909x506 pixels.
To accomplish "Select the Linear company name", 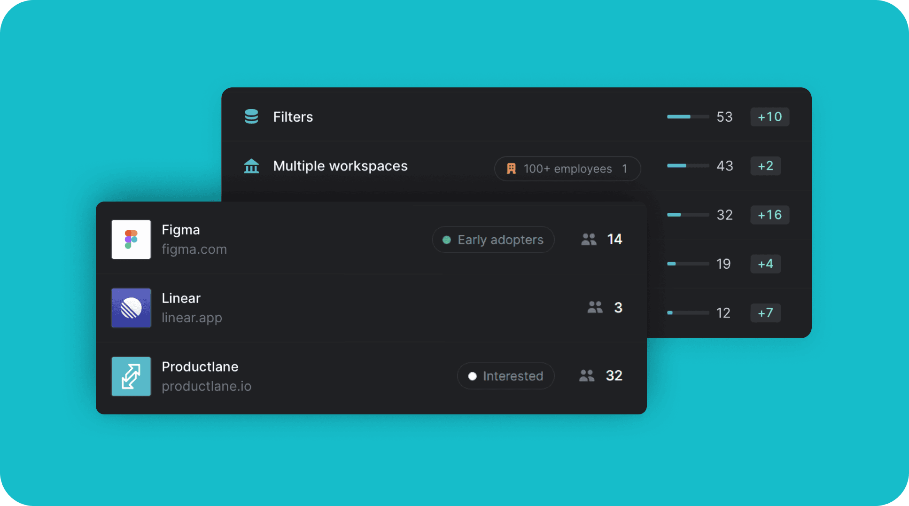I will click(181, 298).
